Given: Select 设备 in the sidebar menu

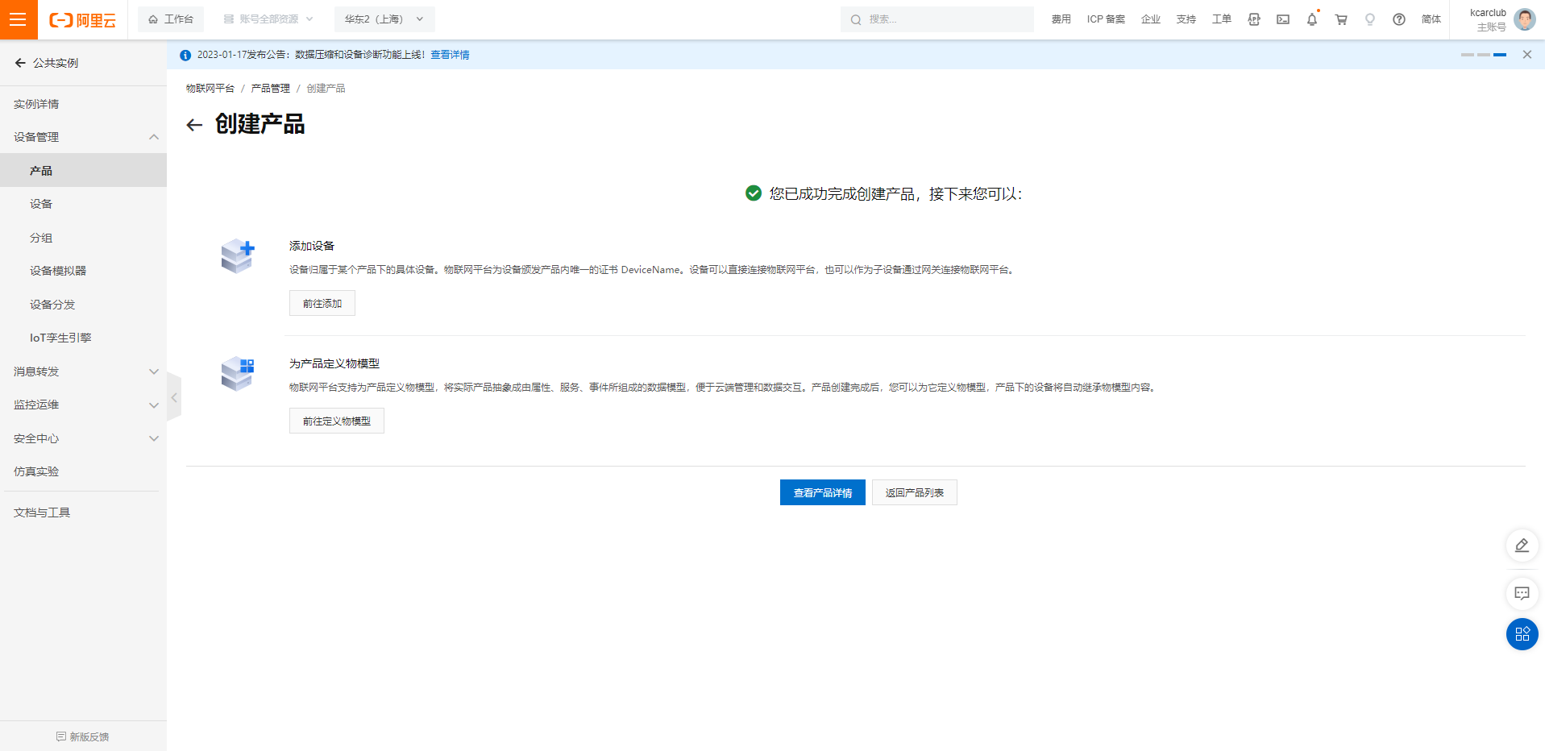Looking at the screenshot, I should point(41,204).
